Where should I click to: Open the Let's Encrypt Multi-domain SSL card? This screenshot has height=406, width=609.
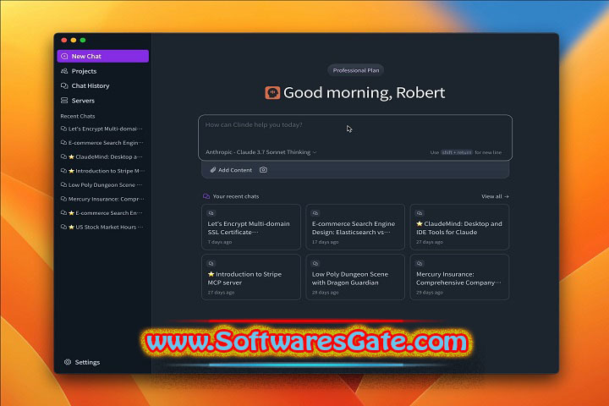[251, 227]
